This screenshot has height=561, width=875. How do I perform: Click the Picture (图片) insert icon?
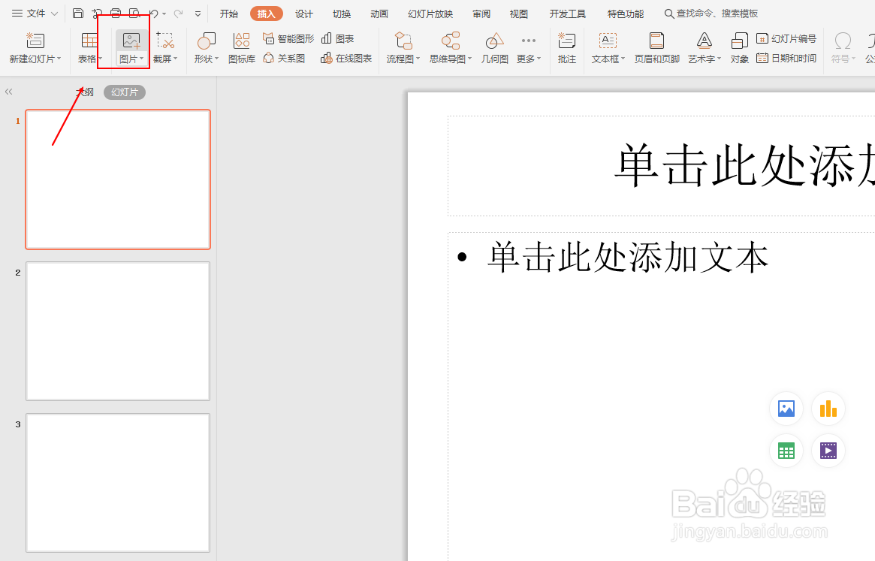point(131,41)
